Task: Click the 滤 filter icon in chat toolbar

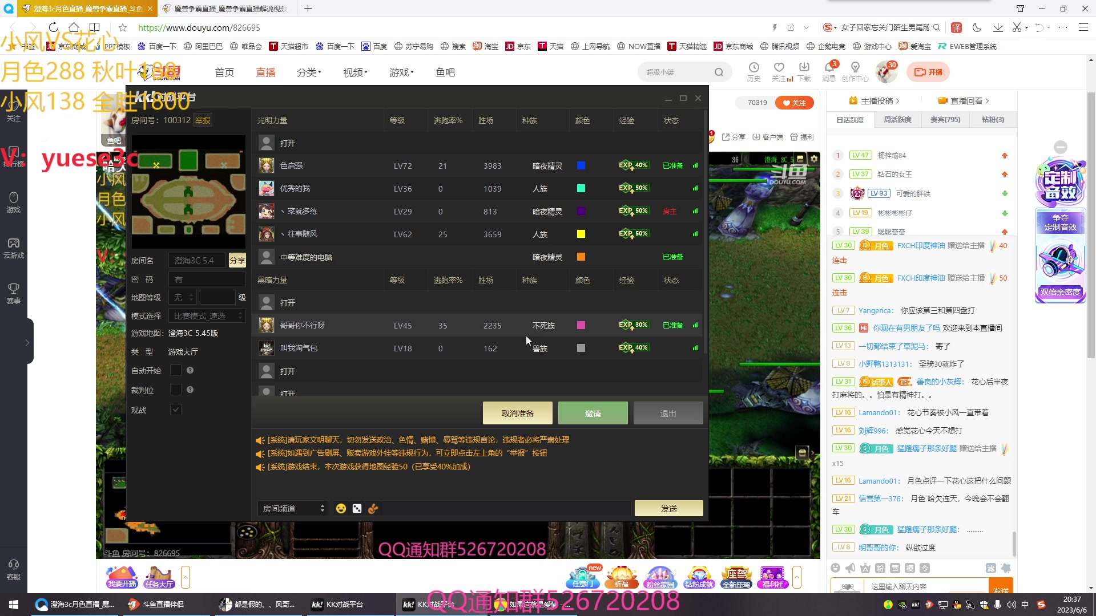Action: tap(991, 568)
